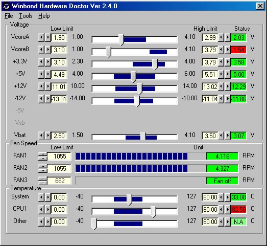Decrease +5V low limit with left arrow

point(41,74)
